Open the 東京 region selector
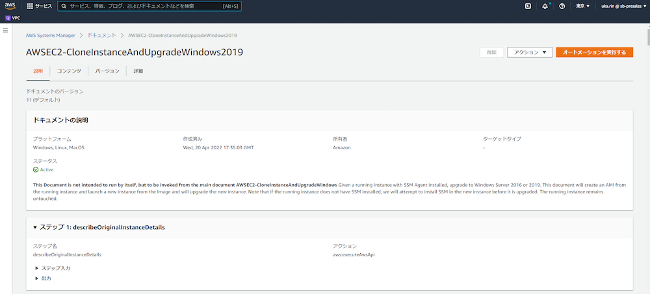The height and width of the screenshot is (294, 650). pos(583,6)
